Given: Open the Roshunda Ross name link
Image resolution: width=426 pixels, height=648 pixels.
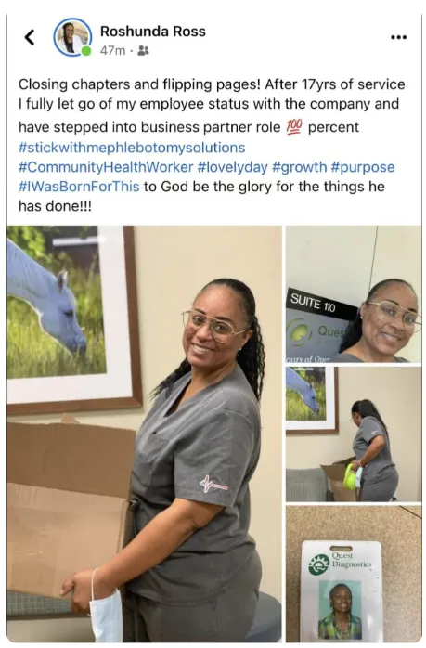Looking at the screenshot, I should [x=153, y=32].
